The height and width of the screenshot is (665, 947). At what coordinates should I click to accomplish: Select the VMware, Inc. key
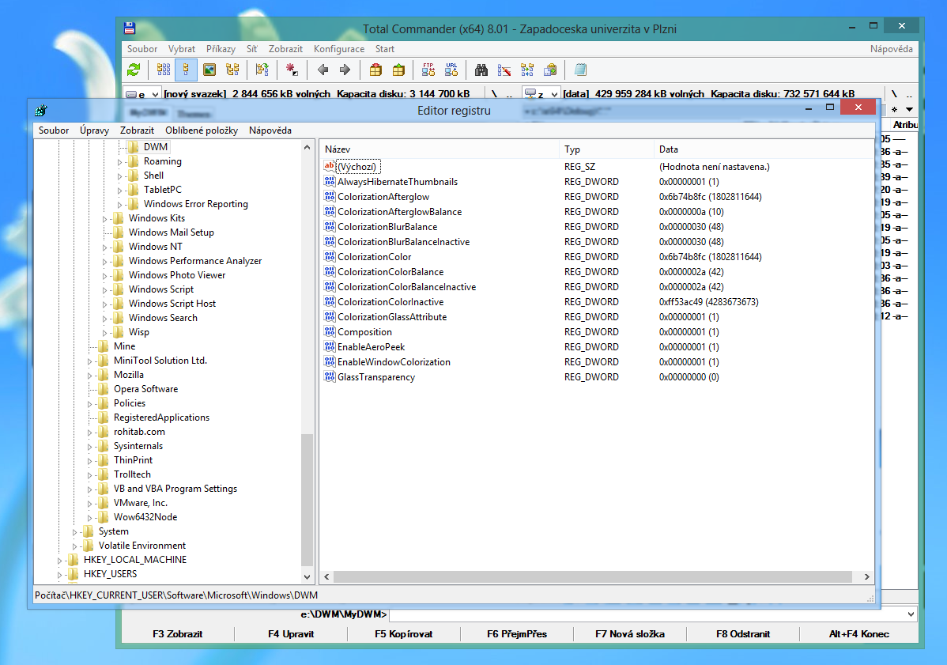[140, 503]
